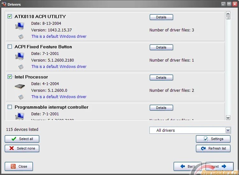The image size is (239, 175).
Task: Click the default Windows driver text for ATK0110
Action: point(59,37)
